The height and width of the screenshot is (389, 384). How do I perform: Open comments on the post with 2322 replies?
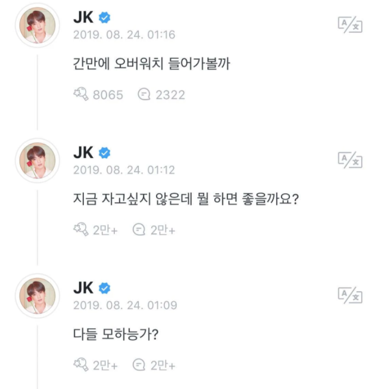coord(143,94)
